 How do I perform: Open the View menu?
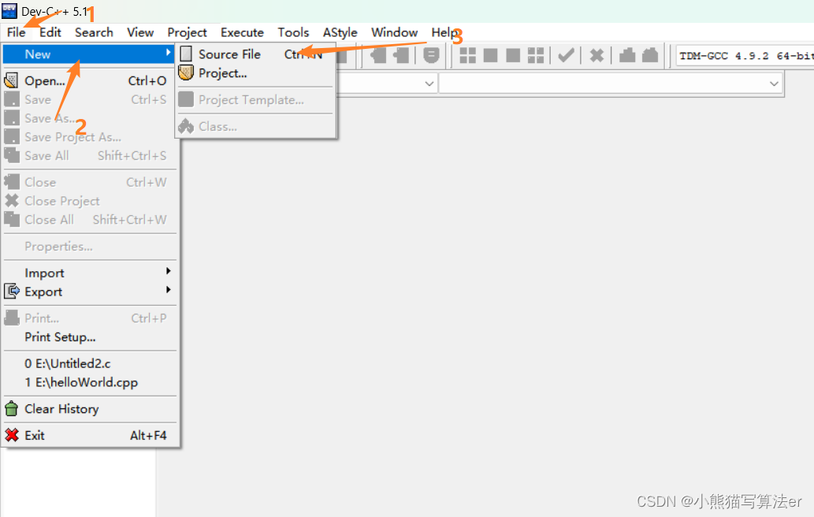tap(140, 32)
